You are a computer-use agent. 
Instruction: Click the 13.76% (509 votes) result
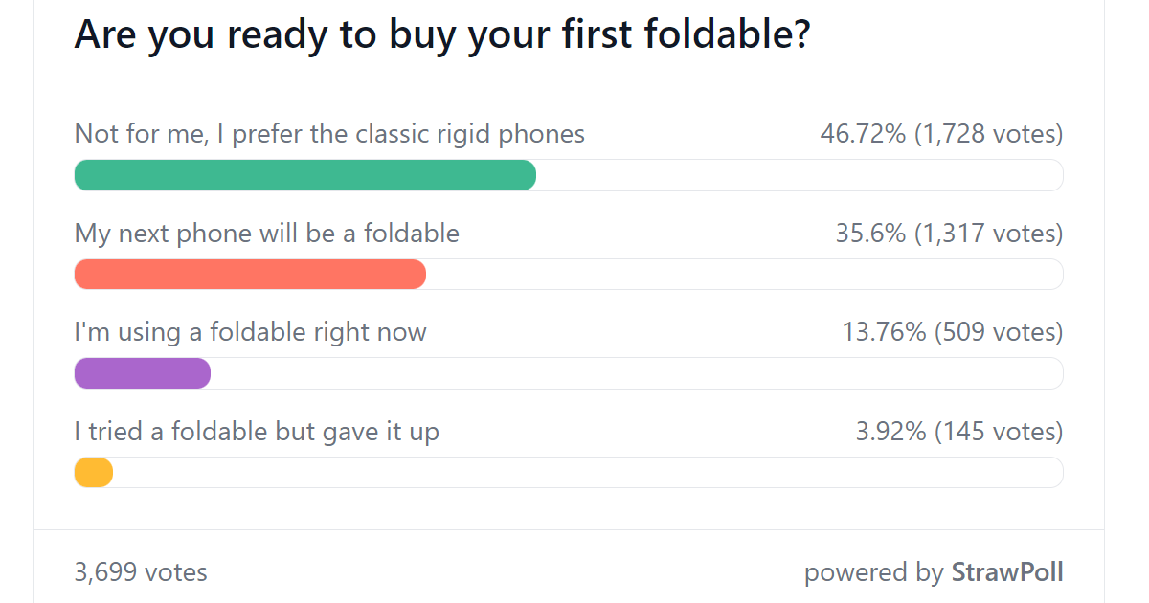coord(953,333)
